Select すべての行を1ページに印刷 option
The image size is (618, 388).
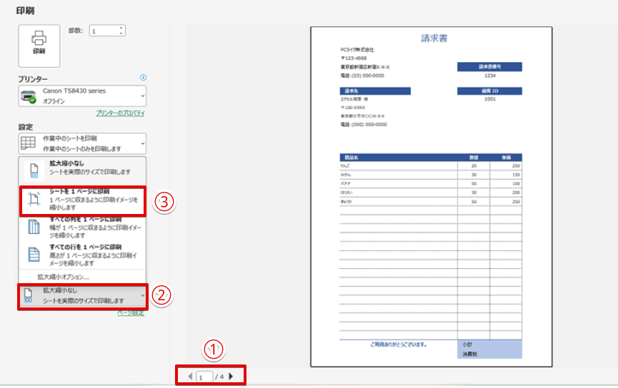(x=84, y=255)
